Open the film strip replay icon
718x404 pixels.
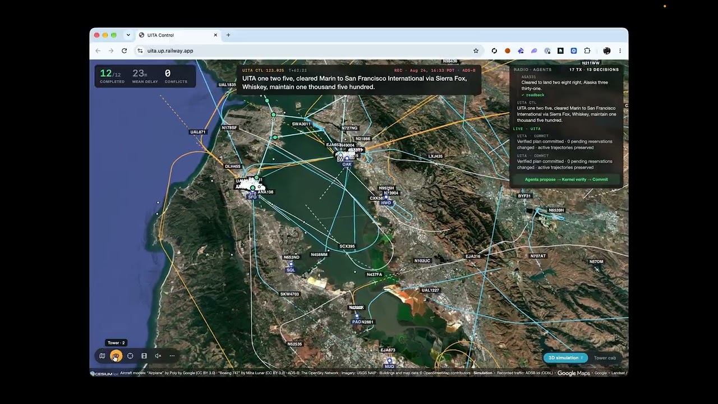(x=144, y=356)
